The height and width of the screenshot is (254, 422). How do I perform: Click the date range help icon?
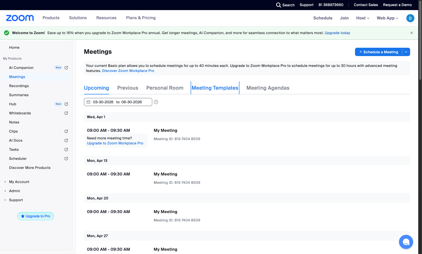(156, 102)
